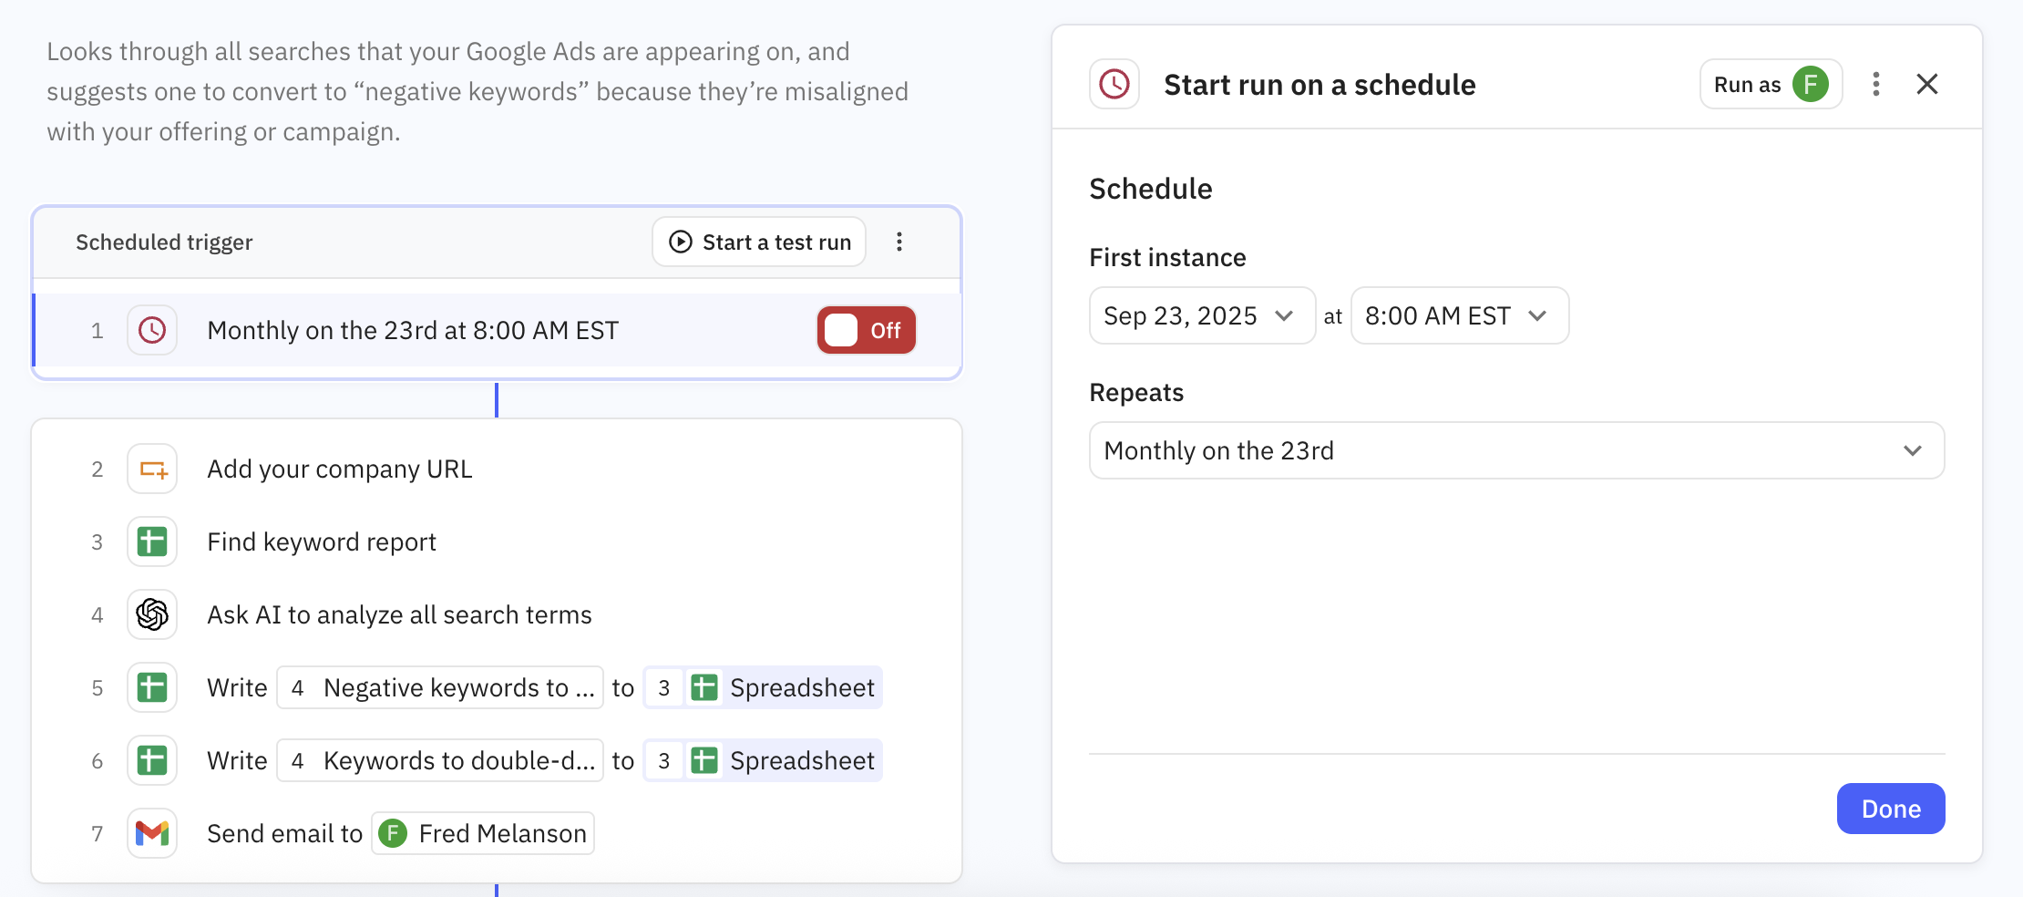Viewport: 2023px width, 897px height.
Task: Click the Fred Melanson recipient chip
Action: 483,833
